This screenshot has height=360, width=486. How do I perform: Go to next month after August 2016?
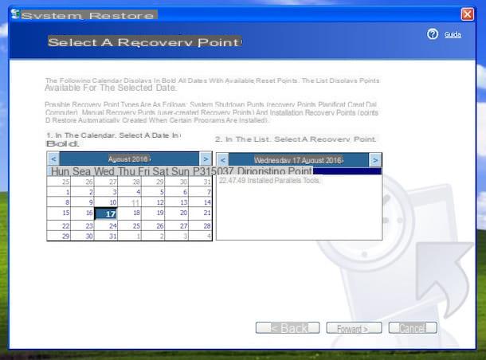(206, 159)
